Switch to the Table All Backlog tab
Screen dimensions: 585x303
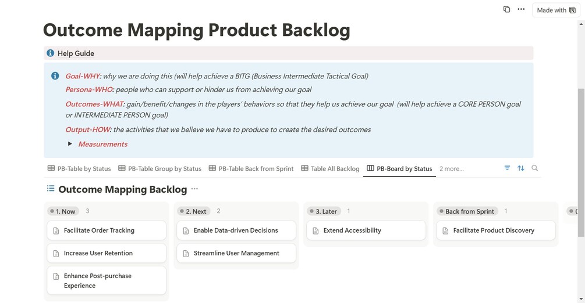pos(330,169)
